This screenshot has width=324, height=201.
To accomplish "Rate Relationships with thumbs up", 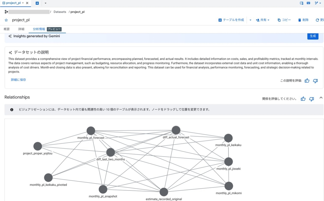I will [x=303, y=99].
